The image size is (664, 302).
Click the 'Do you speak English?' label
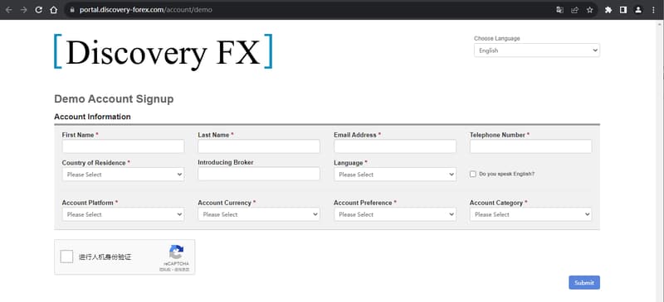pos(507,174)
